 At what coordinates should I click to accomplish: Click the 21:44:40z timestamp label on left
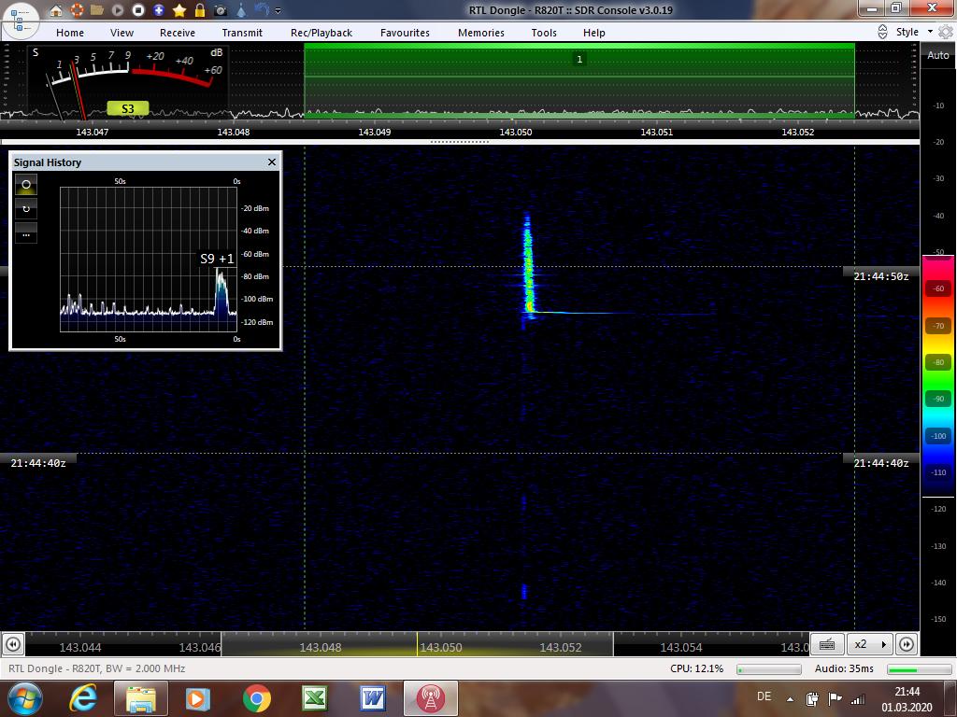pyautogui.click(x=37, y=463)
